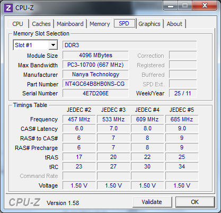Click the JEDEC #2 column header
Viewport: 221px width, 213px height.
(79, 110)
